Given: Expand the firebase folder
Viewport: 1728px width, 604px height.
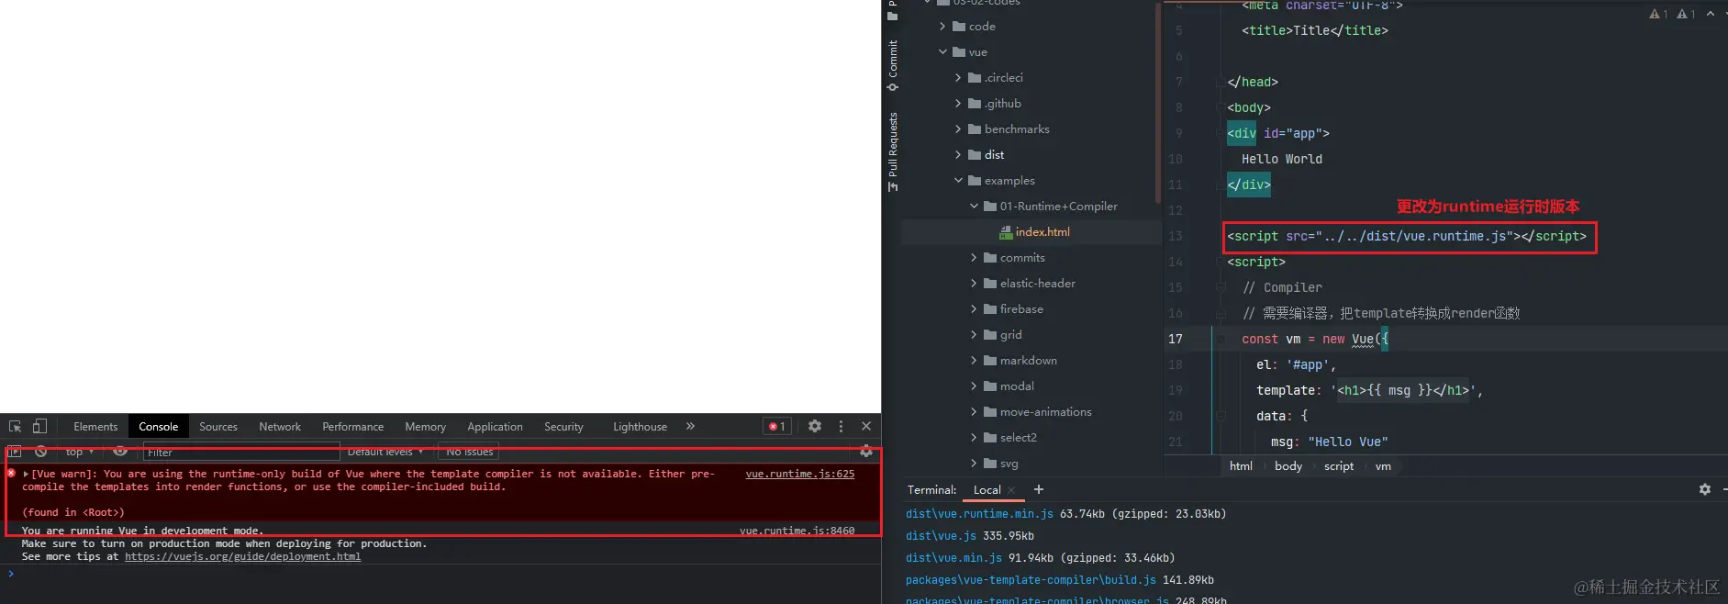Looking at the screenshot, I should point(974,309).
